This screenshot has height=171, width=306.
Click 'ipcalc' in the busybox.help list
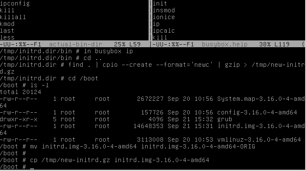click(x=163, y=31)
